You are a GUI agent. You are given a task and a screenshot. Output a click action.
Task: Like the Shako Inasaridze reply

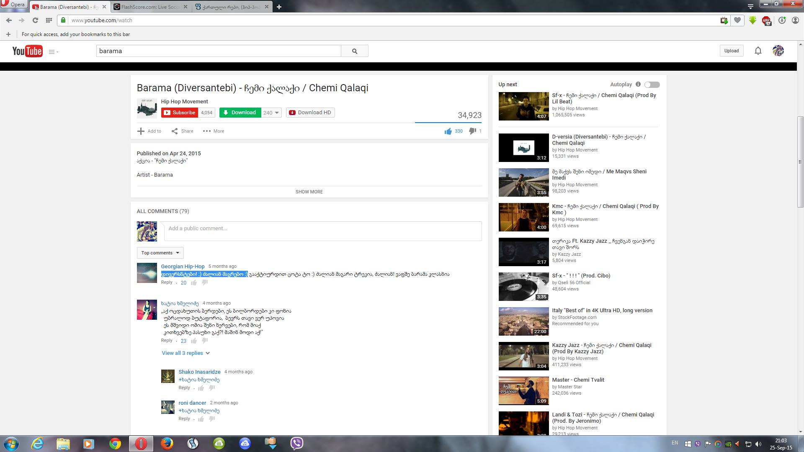201,388
